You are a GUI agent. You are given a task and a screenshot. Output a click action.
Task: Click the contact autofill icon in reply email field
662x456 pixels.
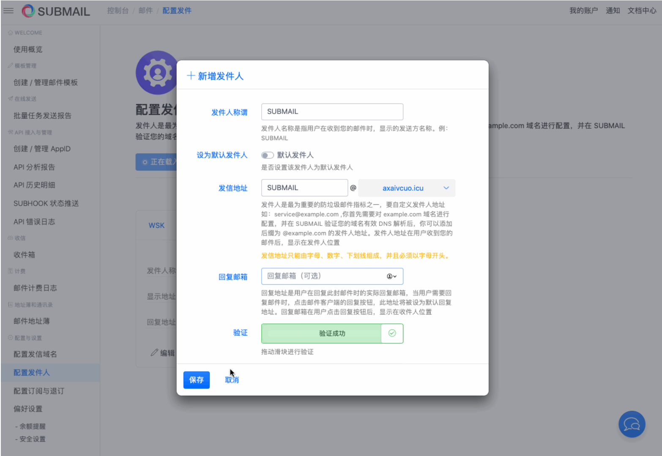point(391,276)
